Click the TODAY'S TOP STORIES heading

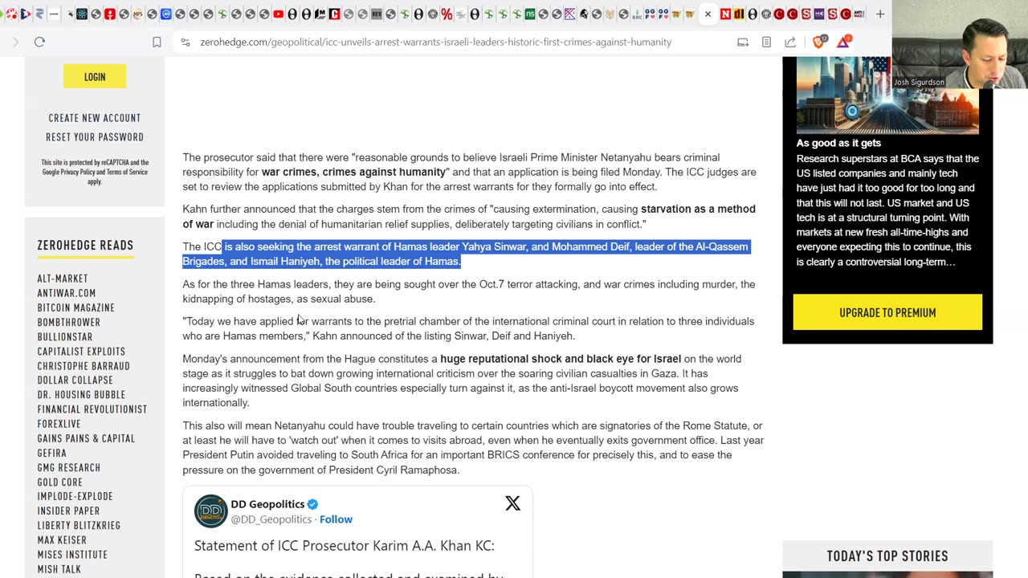pos(887,556)
